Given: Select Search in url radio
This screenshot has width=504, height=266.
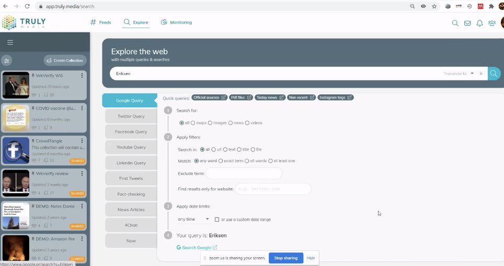Looking at the screenshot, I should coord(213,150).
